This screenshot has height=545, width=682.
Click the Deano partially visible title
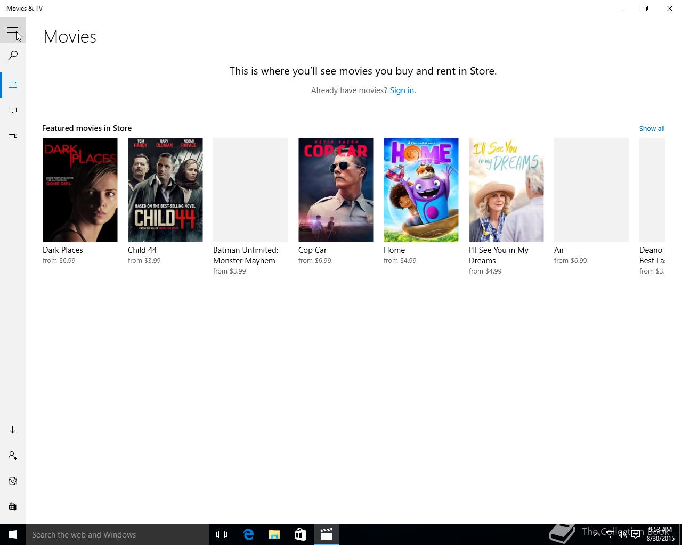[652, 255]
